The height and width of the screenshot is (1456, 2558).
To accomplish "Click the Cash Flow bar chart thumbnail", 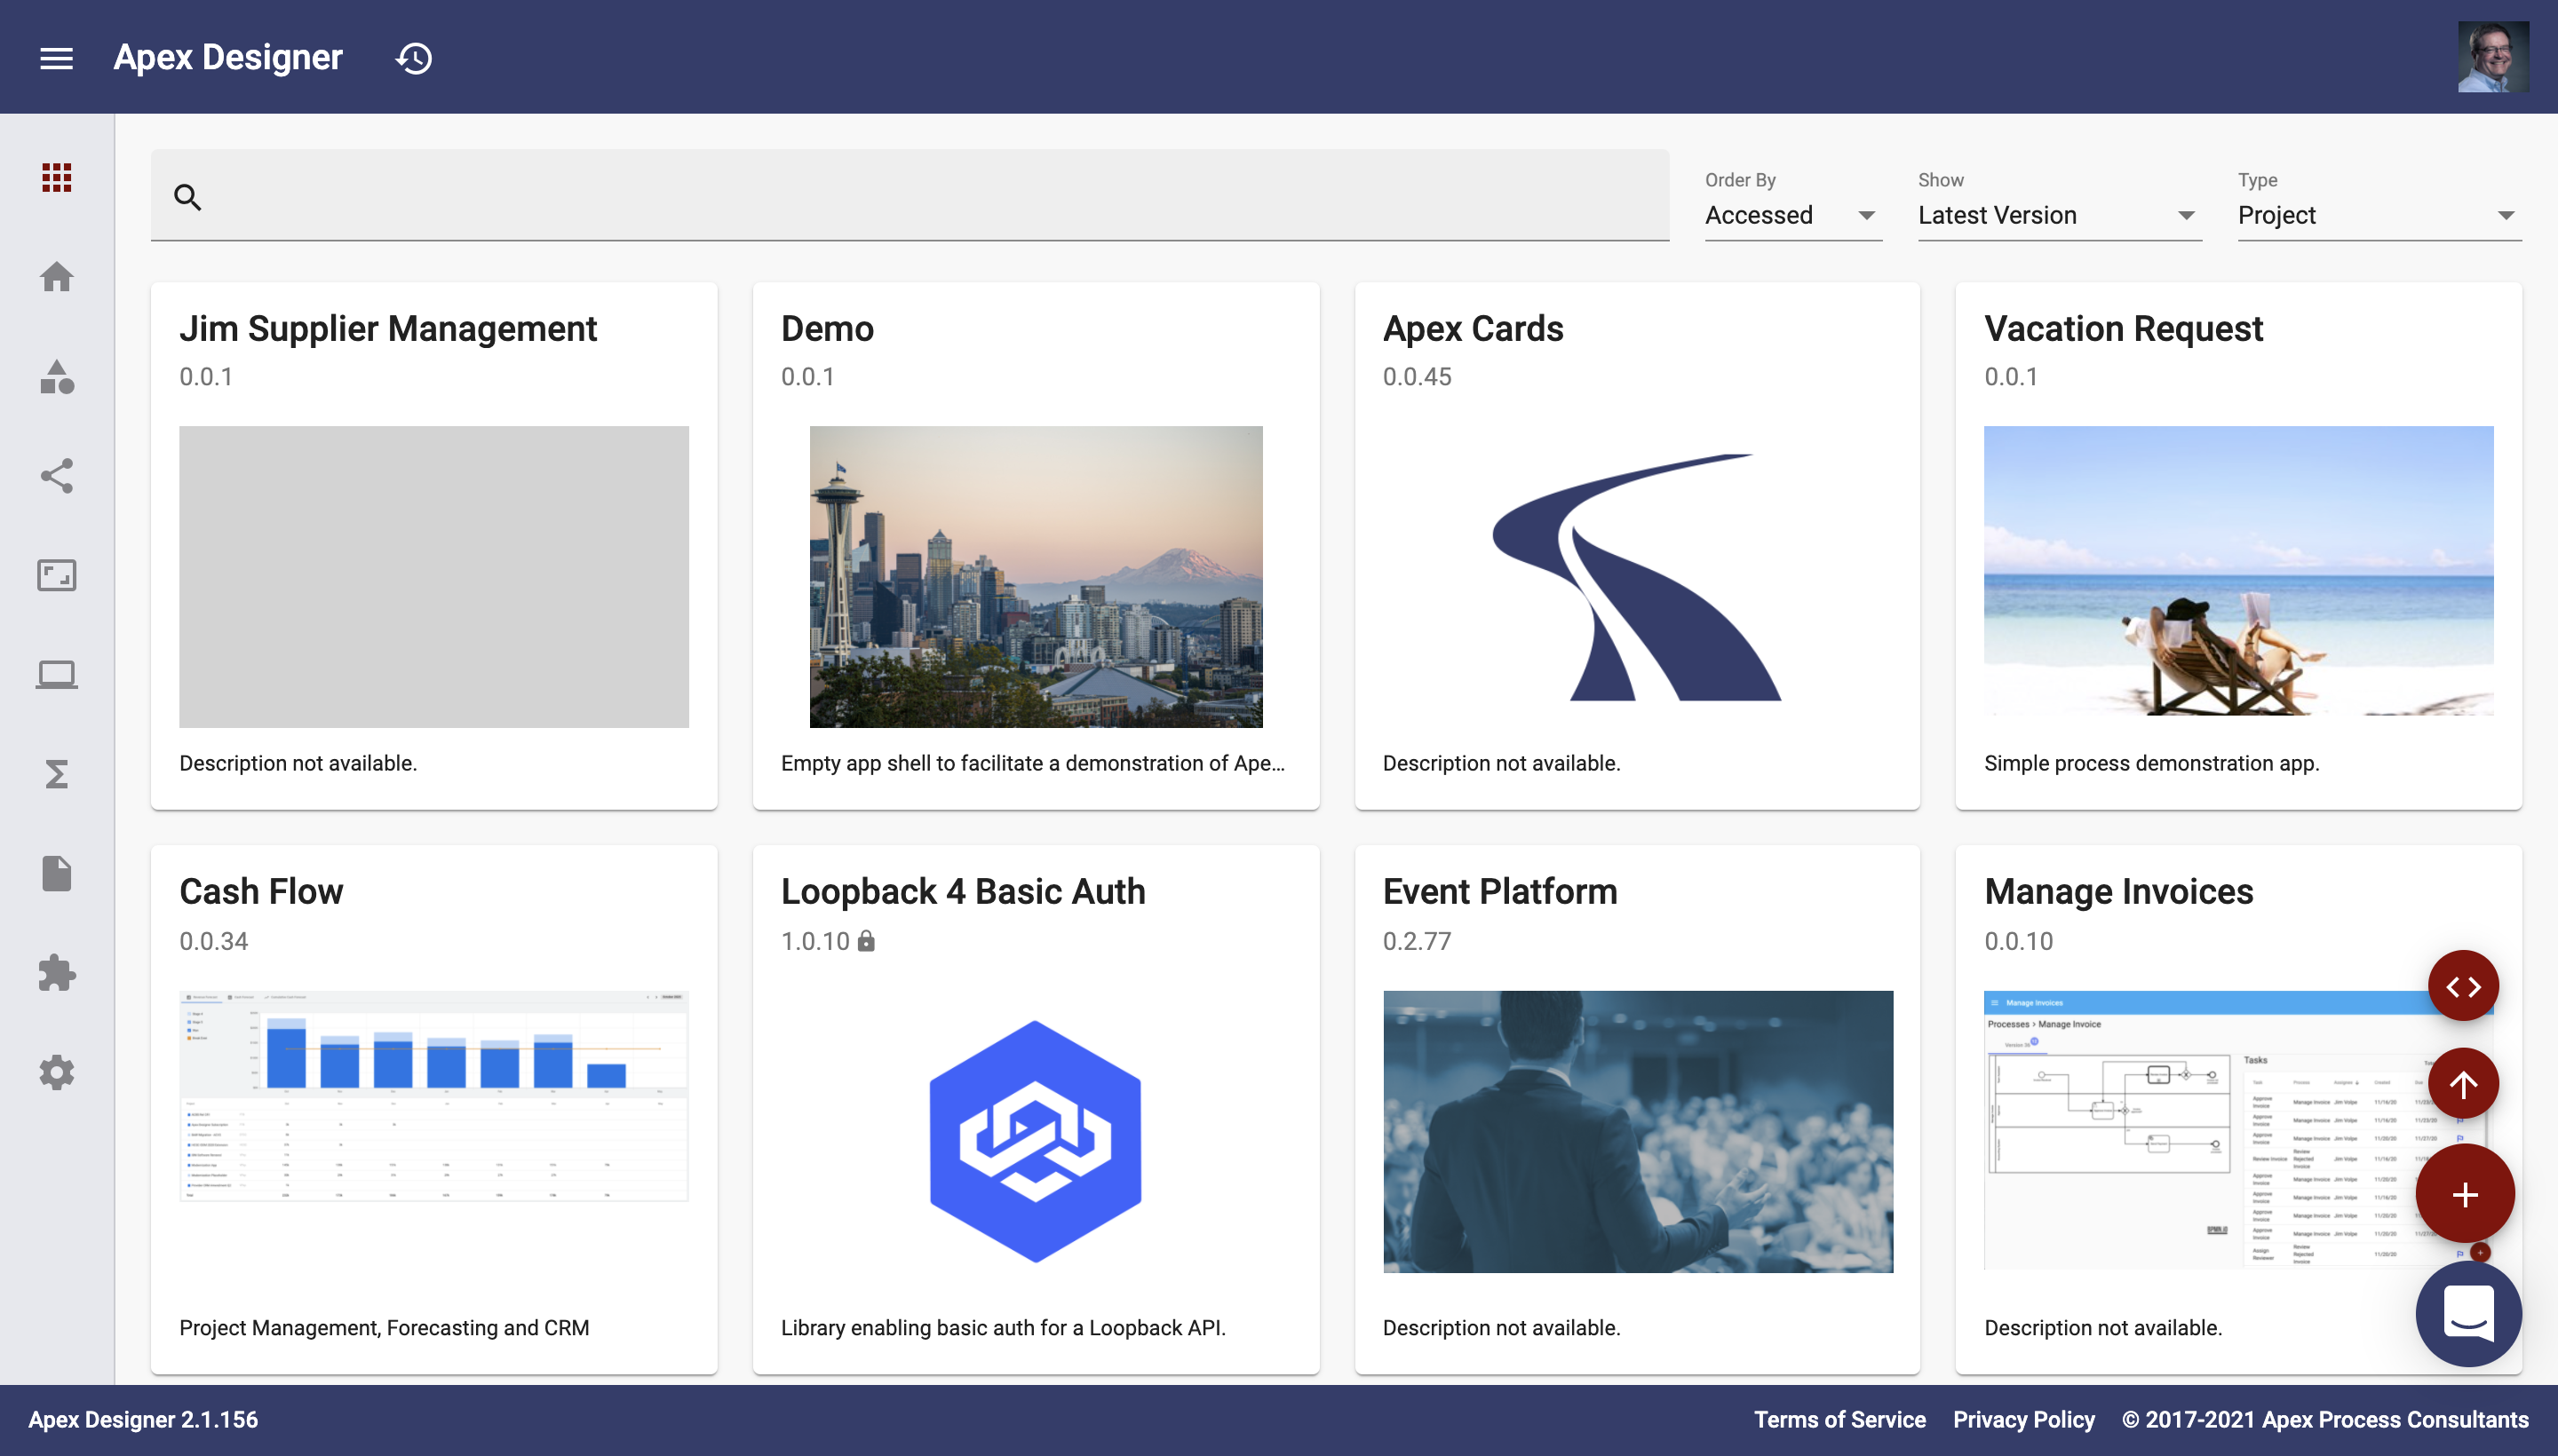I will pos(433,1096).
